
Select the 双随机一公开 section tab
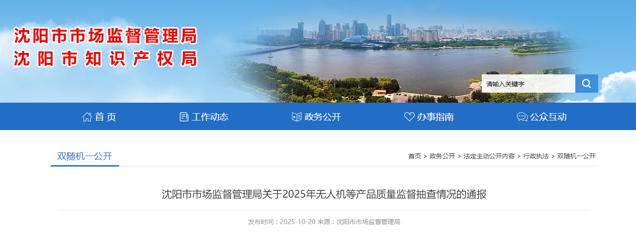pyautogui.click(x=84, y=156)
